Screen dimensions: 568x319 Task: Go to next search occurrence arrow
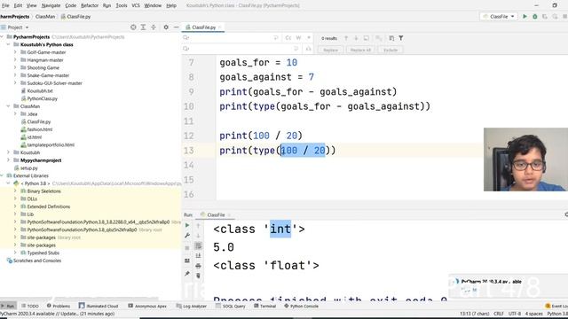click(x=356, y=38)
